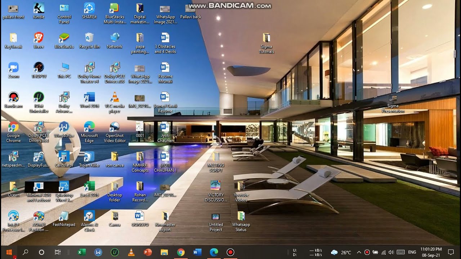Launch SHAREit from the desktop
461x259 pixels.
[x=89, y=11]
